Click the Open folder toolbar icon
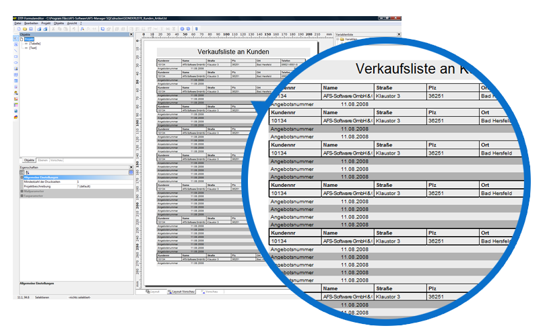 (x=25, y=29)
